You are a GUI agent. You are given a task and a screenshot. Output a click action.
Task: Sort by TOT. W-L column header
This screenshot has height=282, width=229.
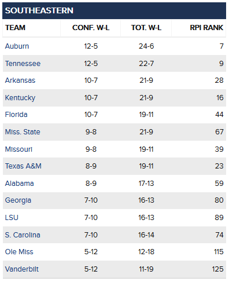(x=146, y=28)
